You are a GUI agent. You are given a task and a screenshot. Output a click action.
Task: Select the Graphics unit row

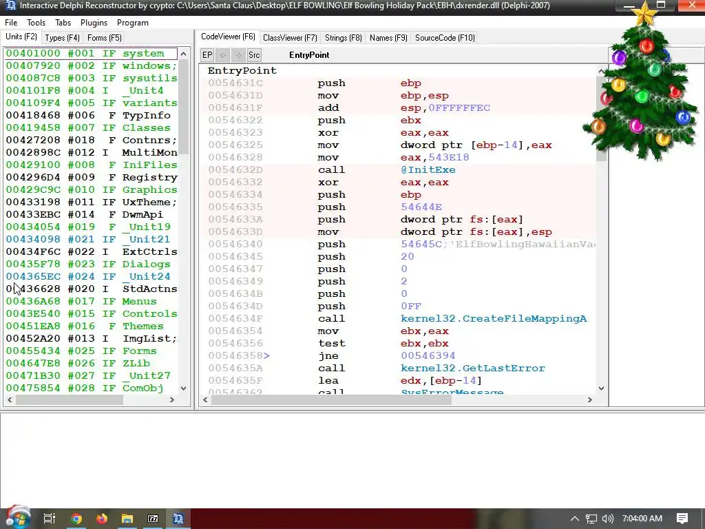pyautogui.click(x=91, y=190)
